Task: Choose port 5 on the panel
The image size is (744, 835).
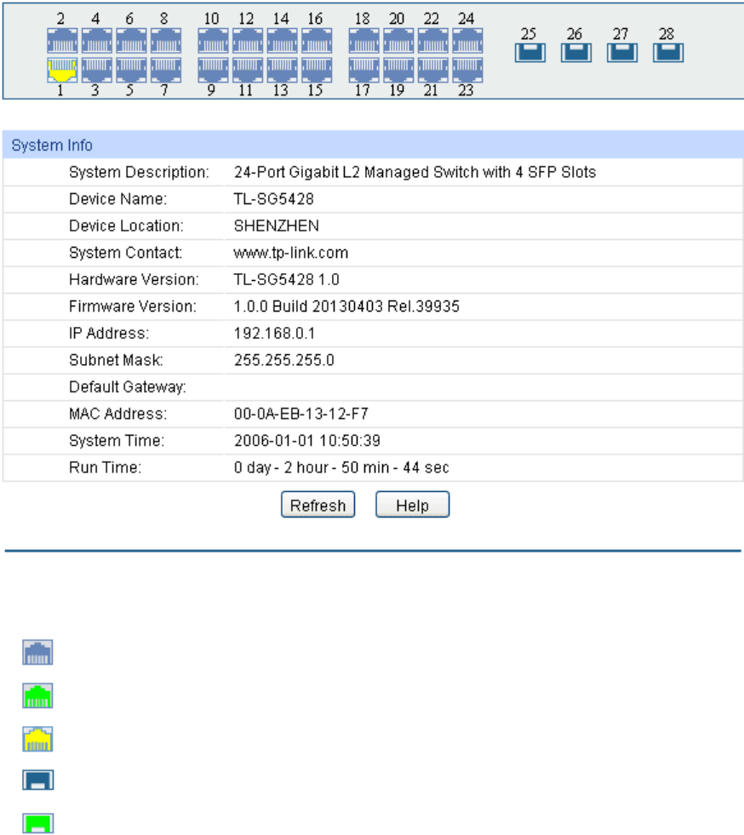Action: (132, 70)
